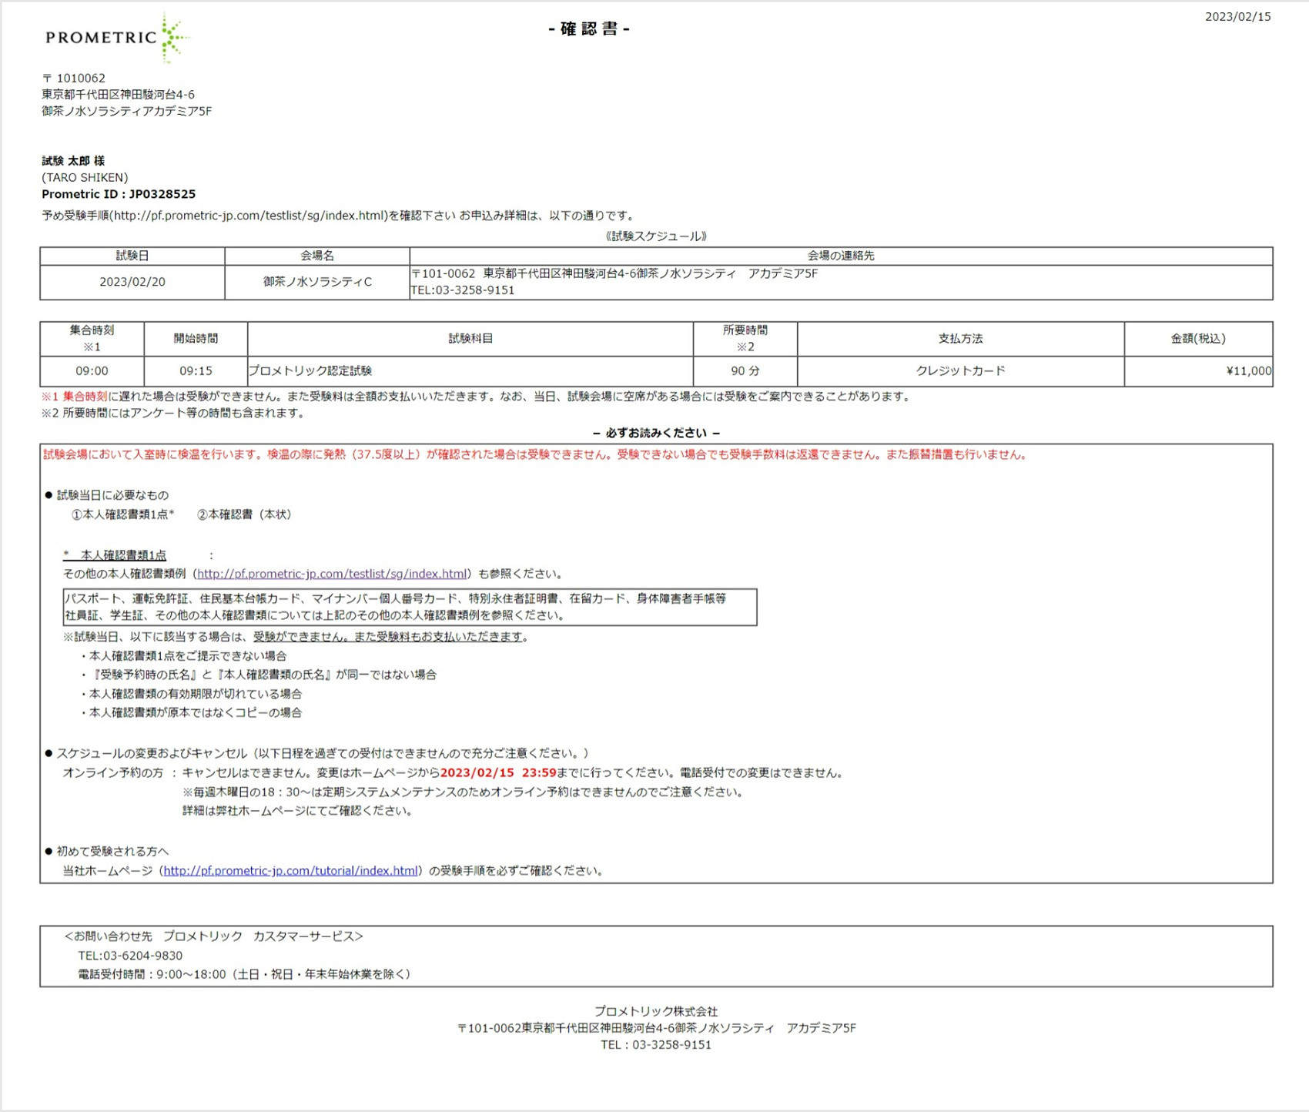Viewport: 1309px width, 1112px height.
Task: Click the footer TEL : 03-3258-9151
Action: pyautogui.click(x=656, y=1045)
